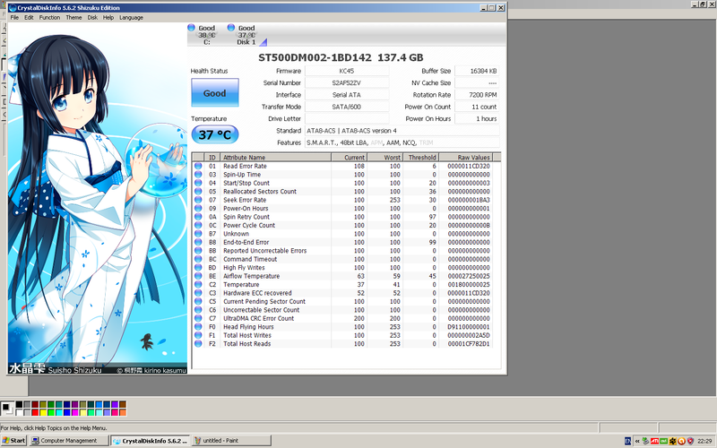Pick red color in Paint palette
The height and width of the screenshot is (448, 717).
(35, 412)
